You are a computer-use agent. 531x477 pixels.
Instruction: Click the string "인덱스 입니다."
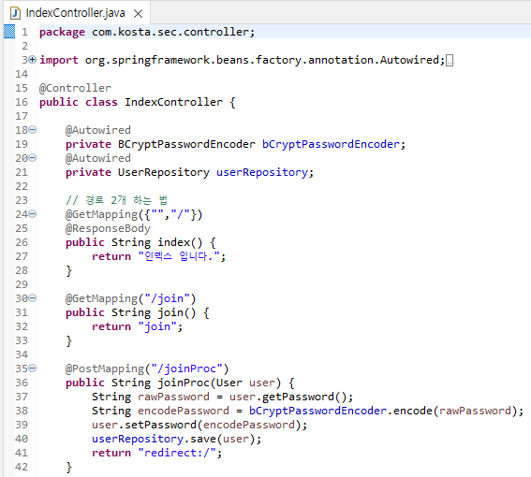pos(180,257)
